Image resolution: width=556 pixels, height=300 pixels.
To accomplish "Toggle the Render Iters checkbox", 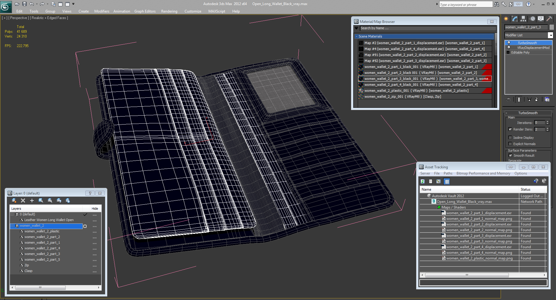I will click(510, 129).
